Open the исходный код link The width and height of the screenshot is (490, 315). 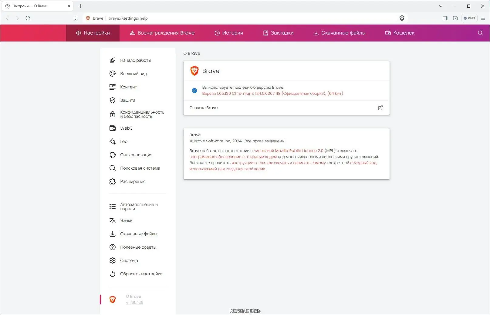(x=363, y=163)
